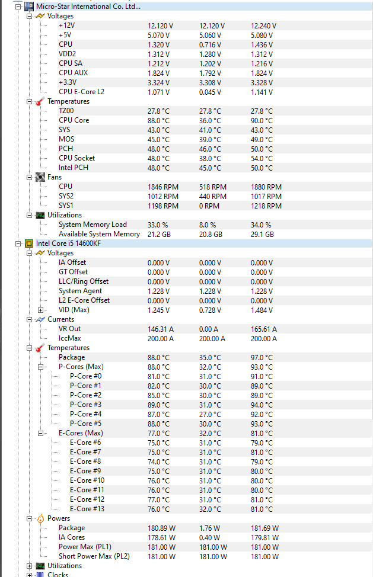The width and height of the screenshot is (373, 577).
Task: Collapse the Currents group
Action: (x=29, y=319)
